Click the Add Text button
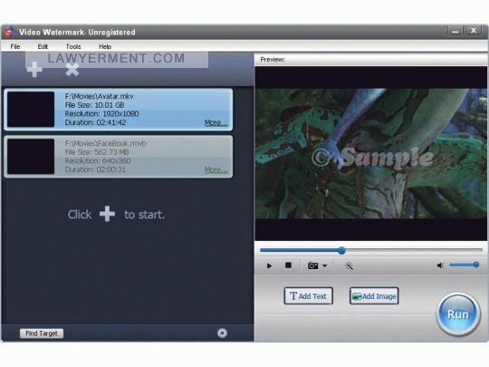 pos(308,295)
